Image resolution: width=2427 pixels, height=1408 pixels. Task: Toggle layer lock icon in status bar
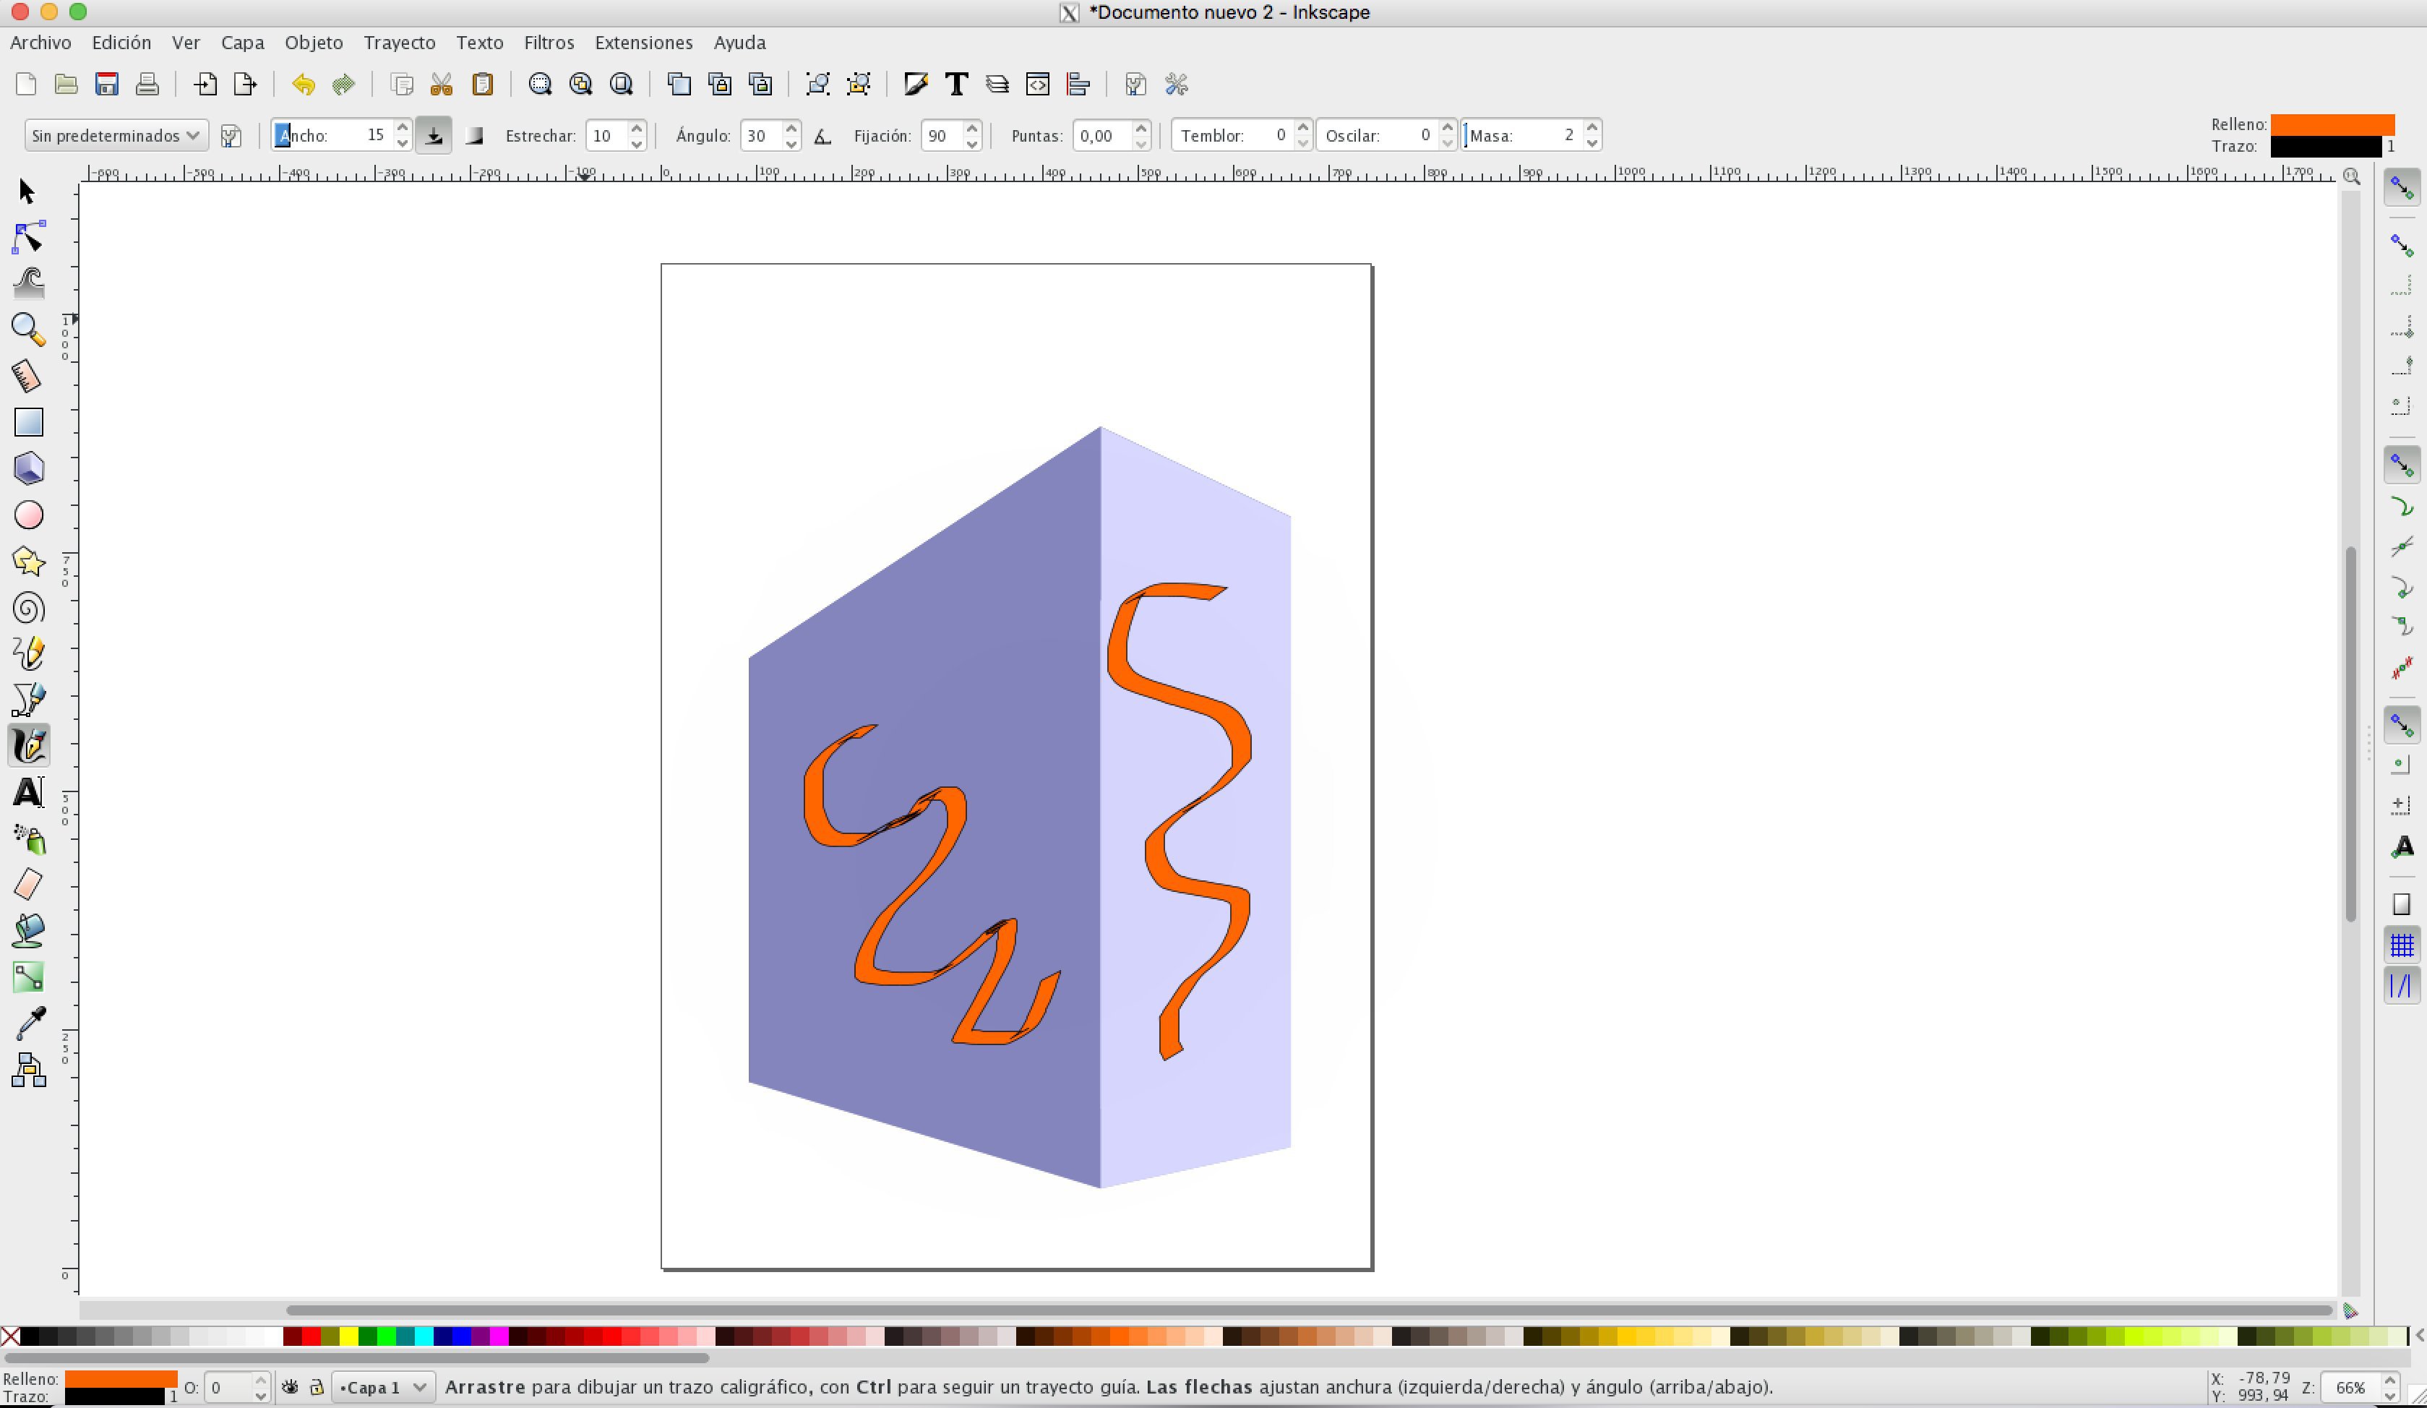coord(316,1387)
